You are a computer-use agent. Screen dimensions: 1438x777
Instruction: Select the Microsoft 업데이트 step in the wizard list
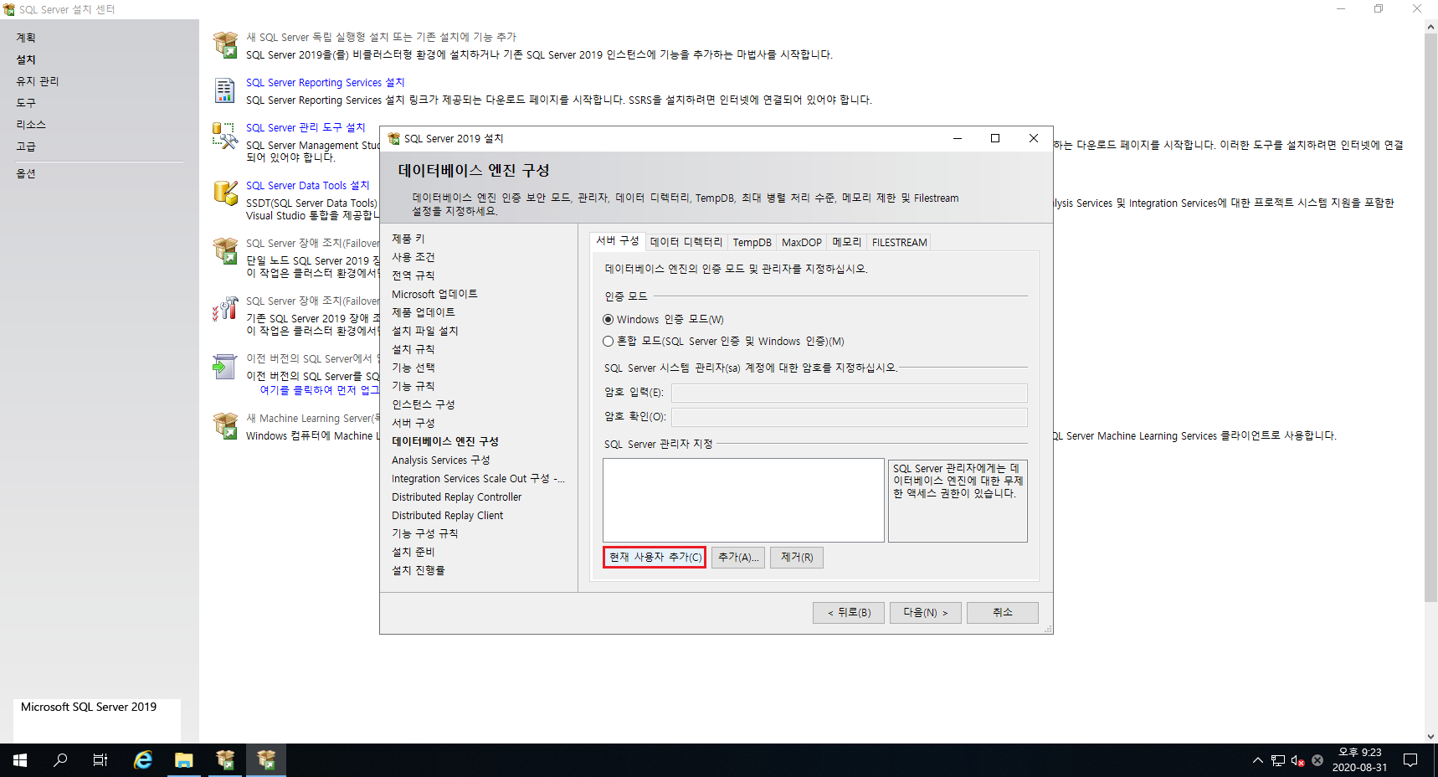point(434,294)
